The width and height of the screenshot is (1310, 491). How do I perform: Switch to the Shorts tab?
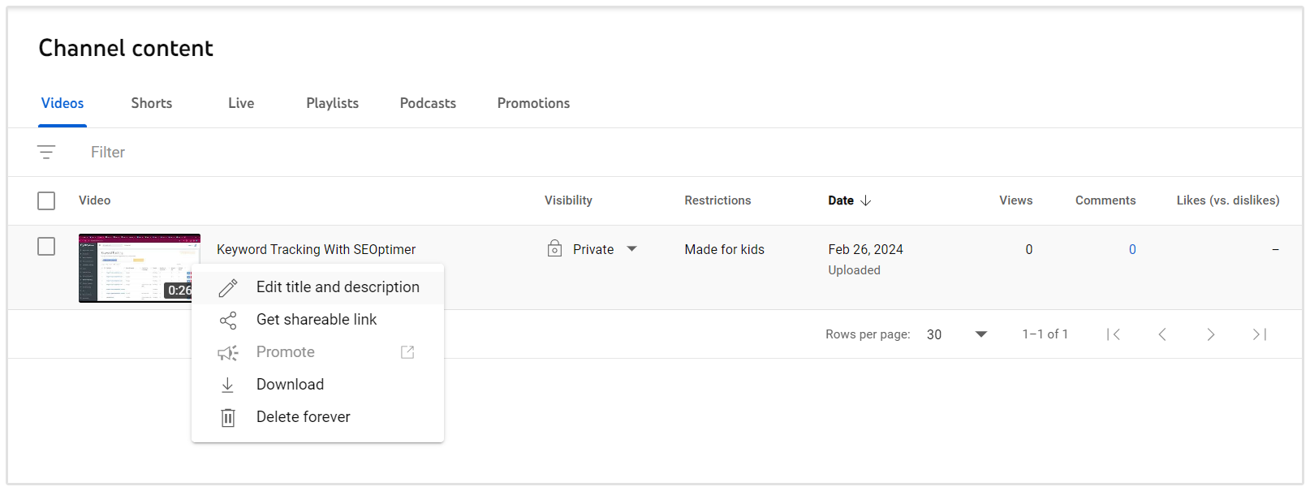click(x=152, y=103)
